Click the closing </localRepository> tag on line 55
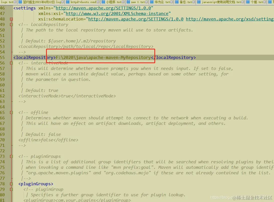 [173, 58]
